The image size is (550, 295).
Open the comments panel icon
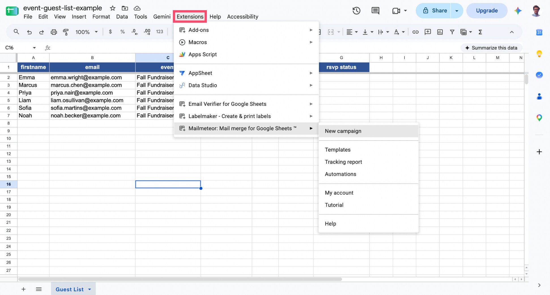(375, 11)
